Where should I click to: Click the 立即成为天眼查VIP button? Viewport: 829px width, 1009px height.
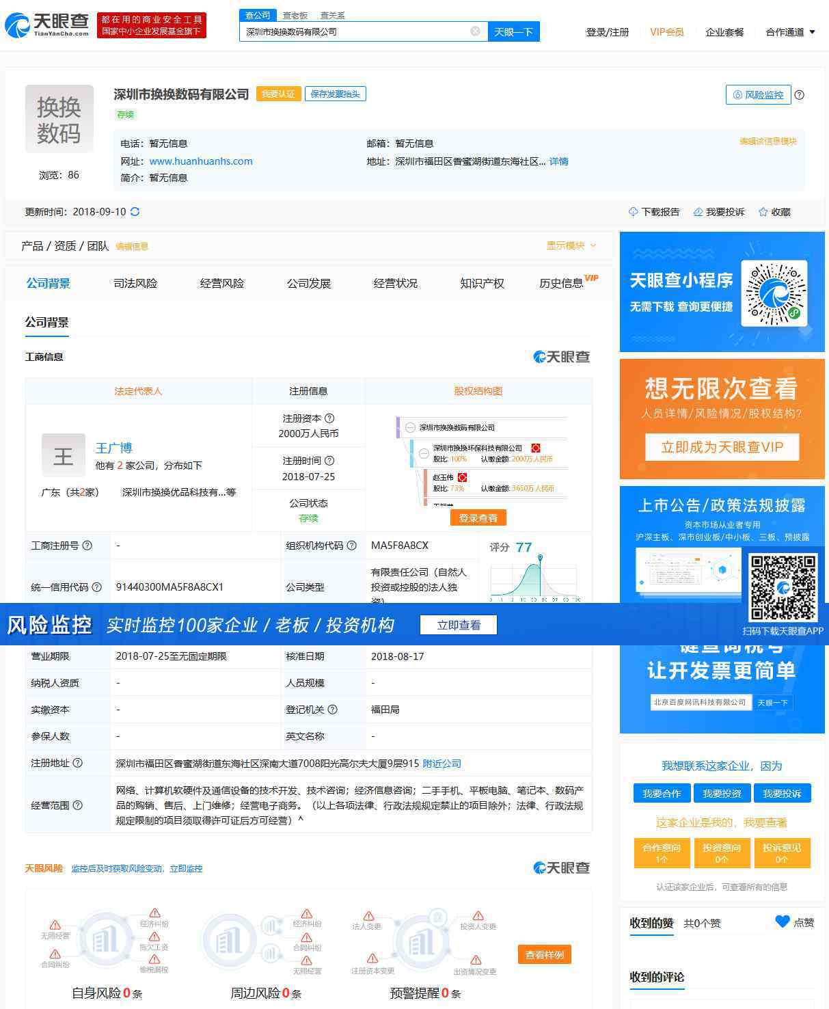point(722,447)
